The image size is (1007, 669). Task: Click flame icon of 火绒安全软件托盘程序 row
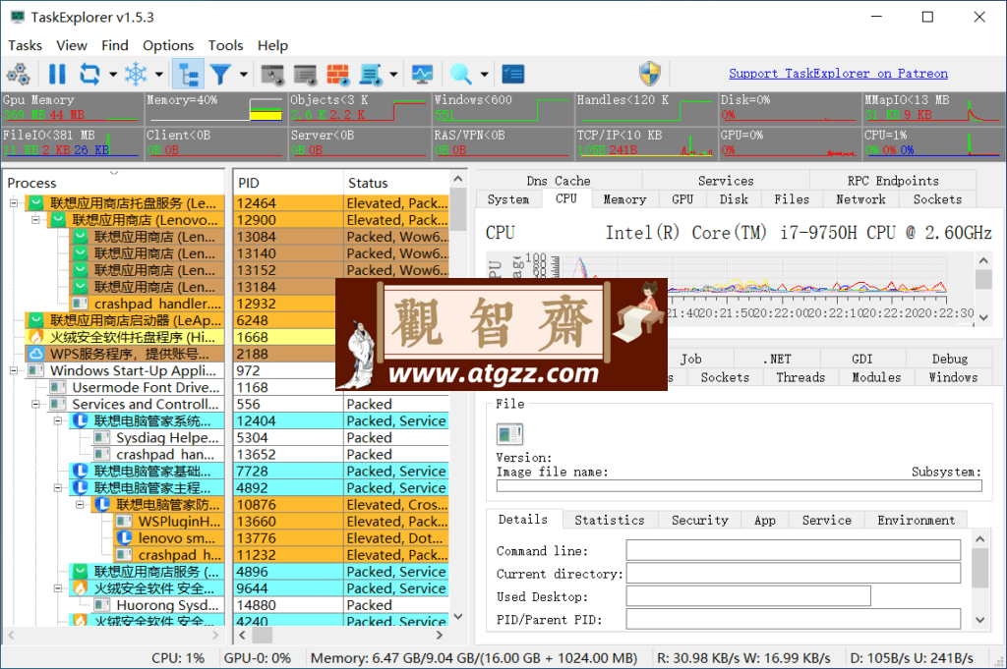36,337
